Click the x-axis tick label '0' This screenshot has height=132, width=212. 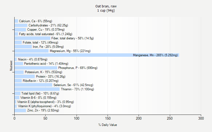(15, 118)
